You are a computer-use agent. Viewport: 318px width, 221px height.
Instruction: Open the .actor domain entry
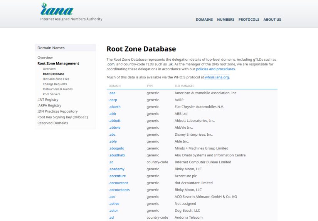(x=113, y=211)
